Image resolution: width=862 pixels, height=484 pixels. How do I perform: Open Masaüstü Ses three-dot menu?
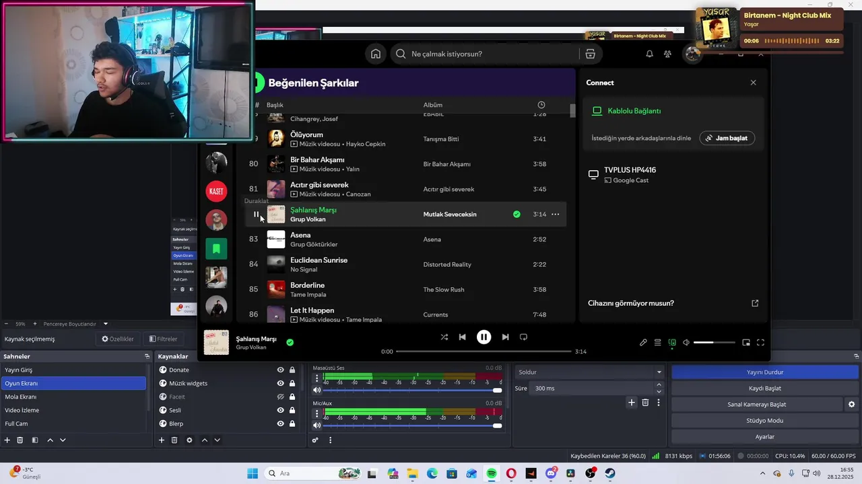coord(317,378)
